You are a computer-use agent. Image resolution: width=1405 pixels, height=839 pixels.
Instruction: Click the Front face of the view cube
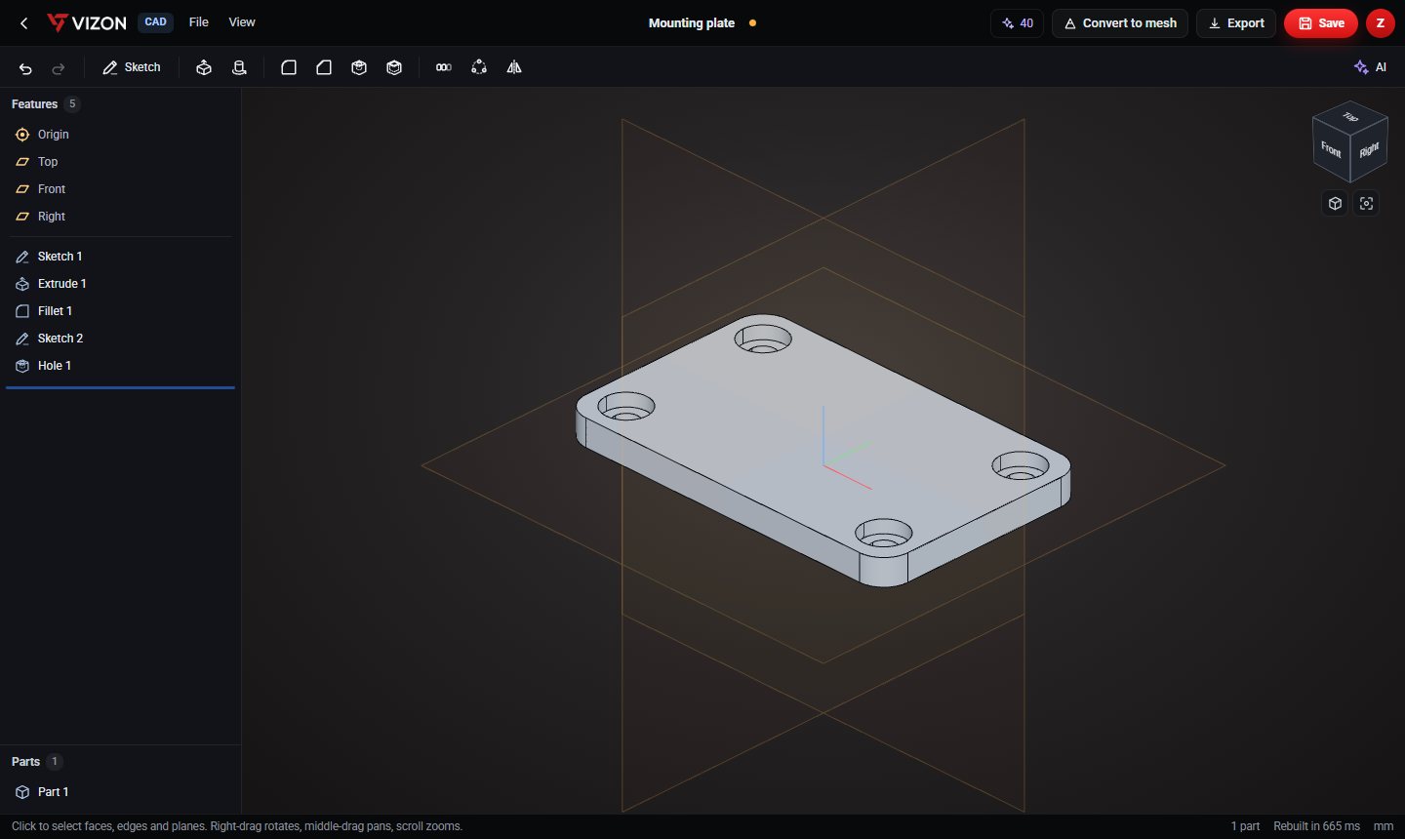pos(1331,149)
